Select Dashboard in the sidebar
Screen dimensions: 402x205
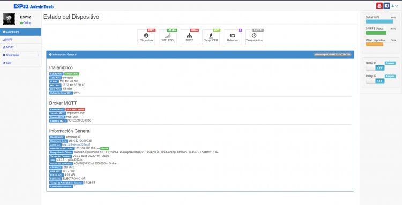point(20,32)
